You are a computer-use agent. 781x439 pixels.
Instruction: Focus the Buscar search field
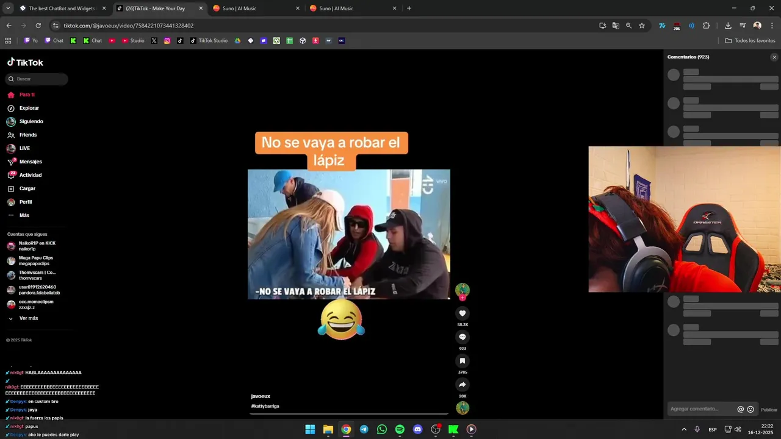[37, 79]
